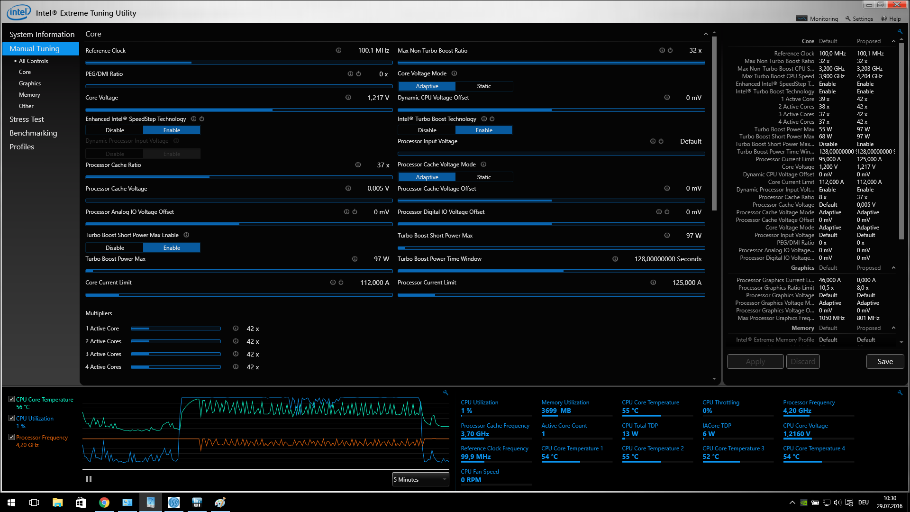This screenshot has height=512, width=910.
Task: Open Profiles section
Action: pos(22,147)
